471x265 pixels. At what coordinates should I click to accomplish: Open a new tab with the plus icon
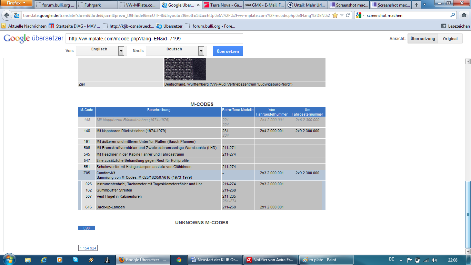coord(417,5)
